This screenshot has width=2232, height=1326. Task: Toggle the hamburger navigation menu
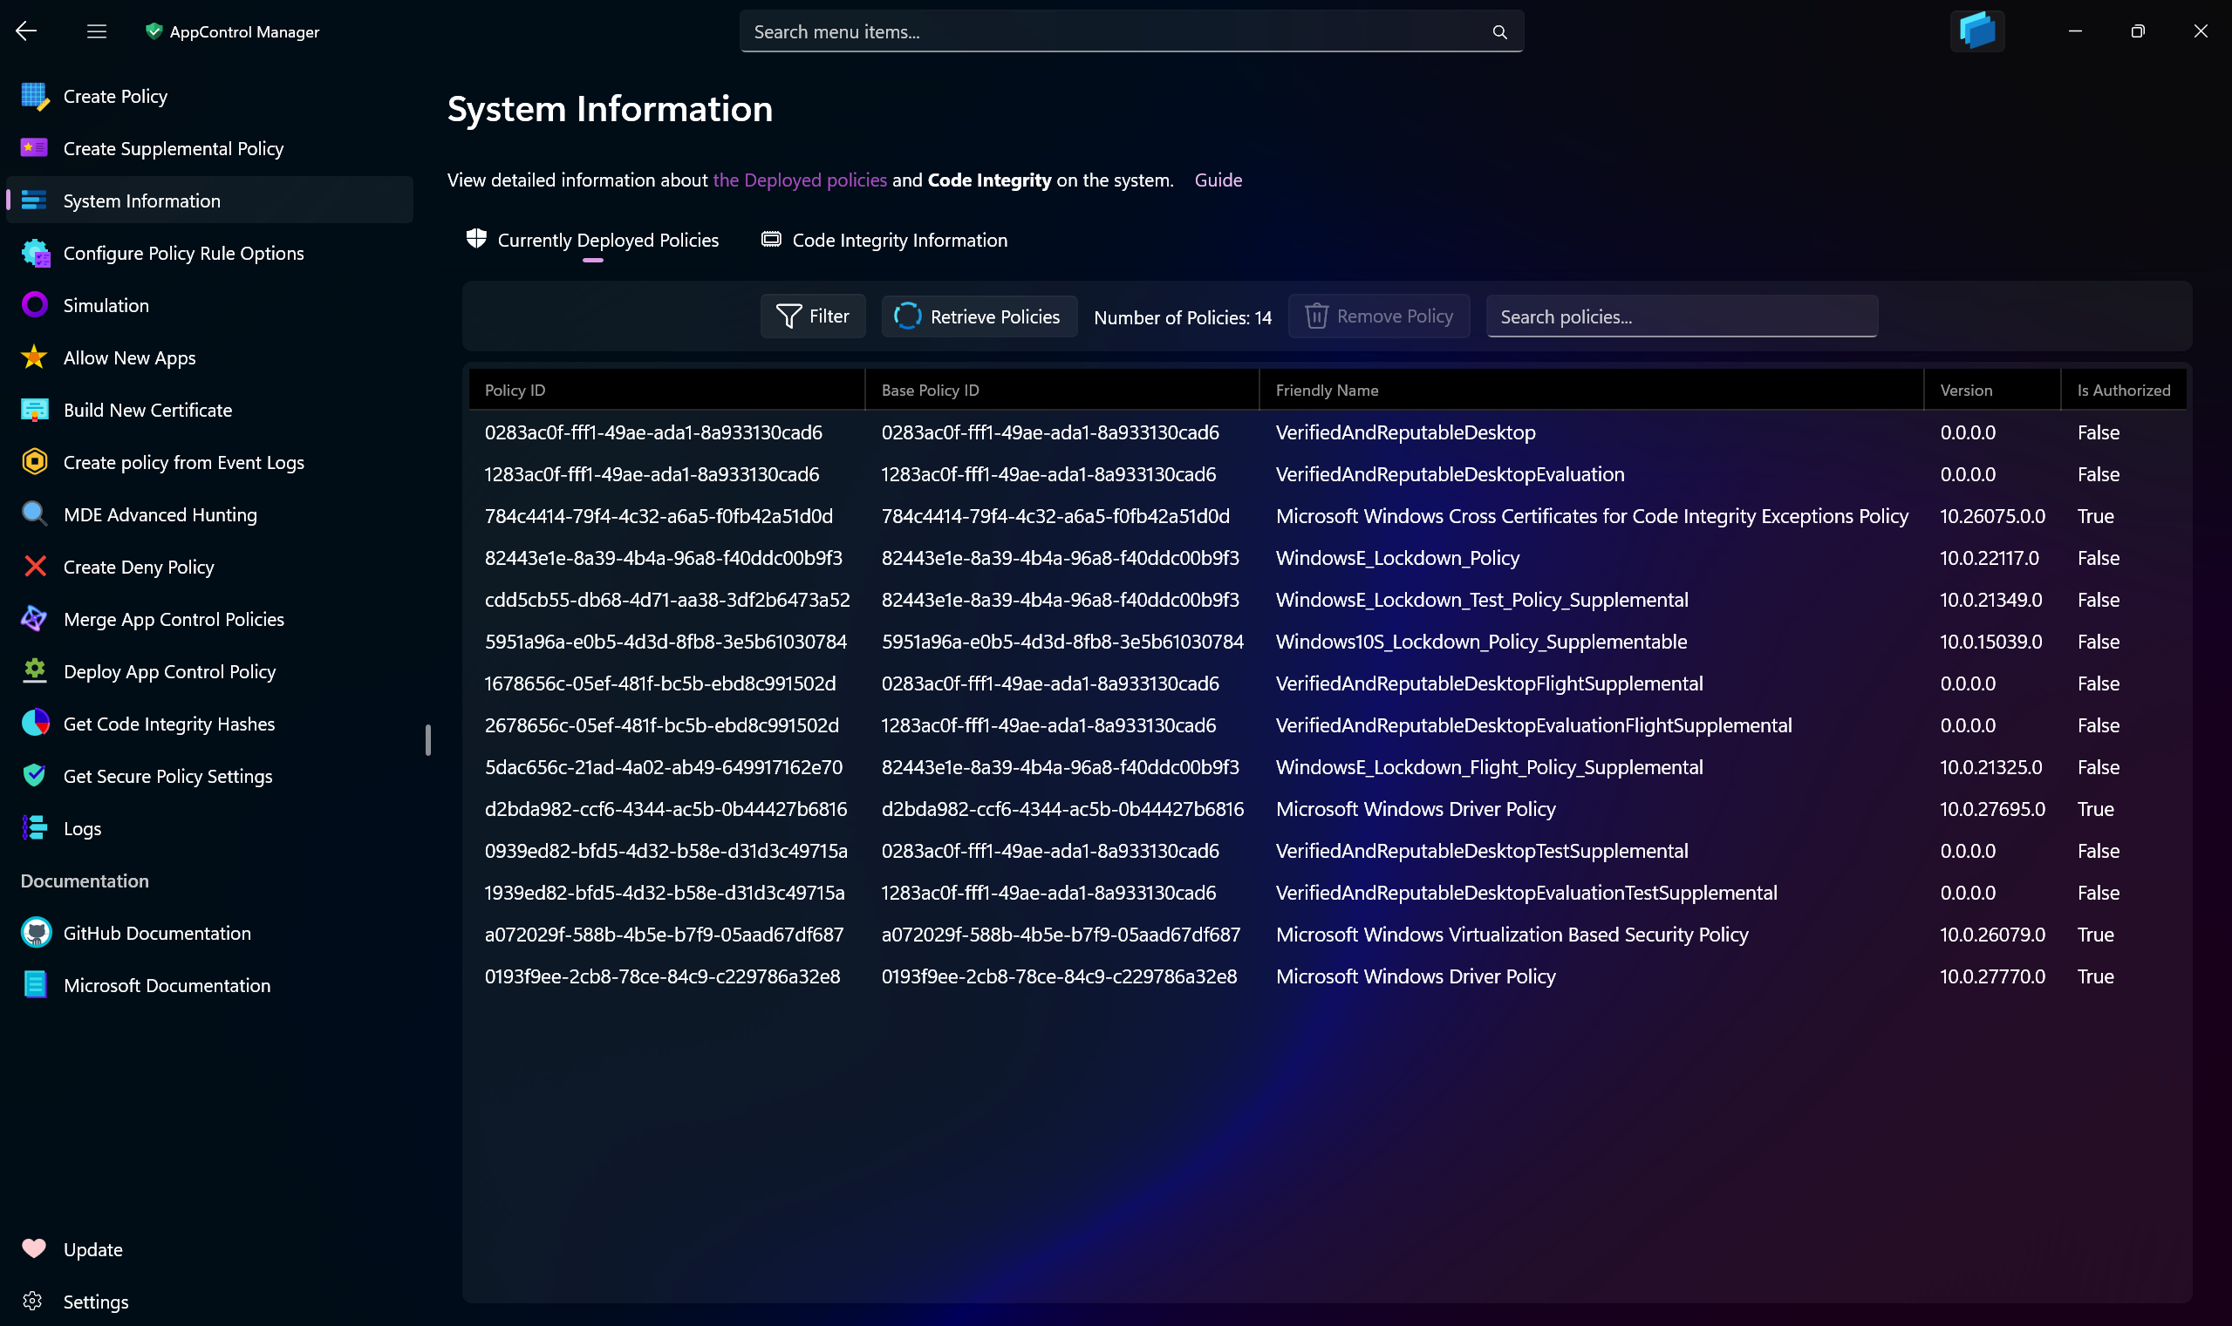coord(97,31)
